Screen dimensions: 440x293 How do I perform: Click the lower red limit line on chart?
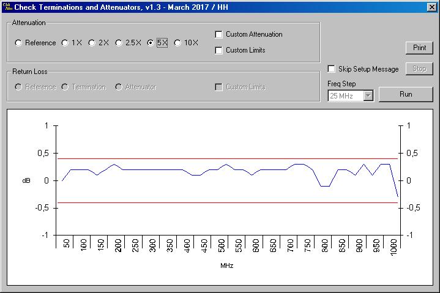click(x=227, y=202)
